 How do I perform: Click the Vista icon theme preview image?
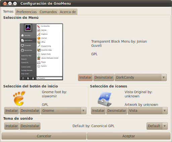pos(104,99)
